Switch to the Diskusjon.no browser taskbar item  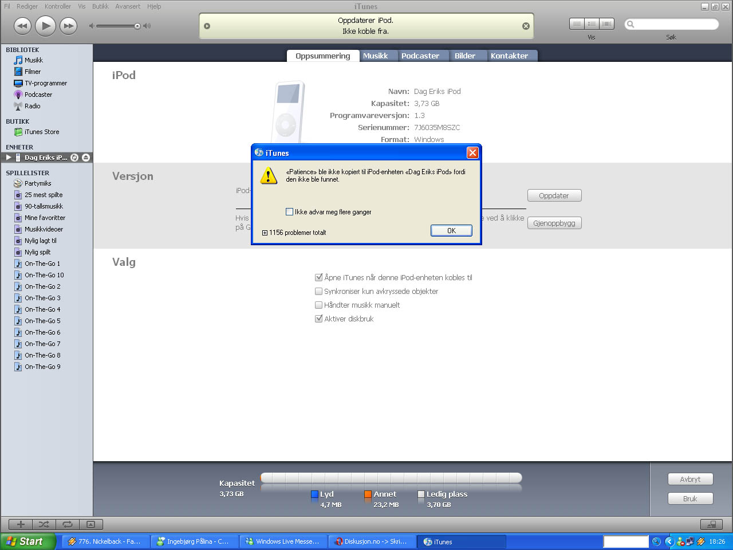point(372,541)
